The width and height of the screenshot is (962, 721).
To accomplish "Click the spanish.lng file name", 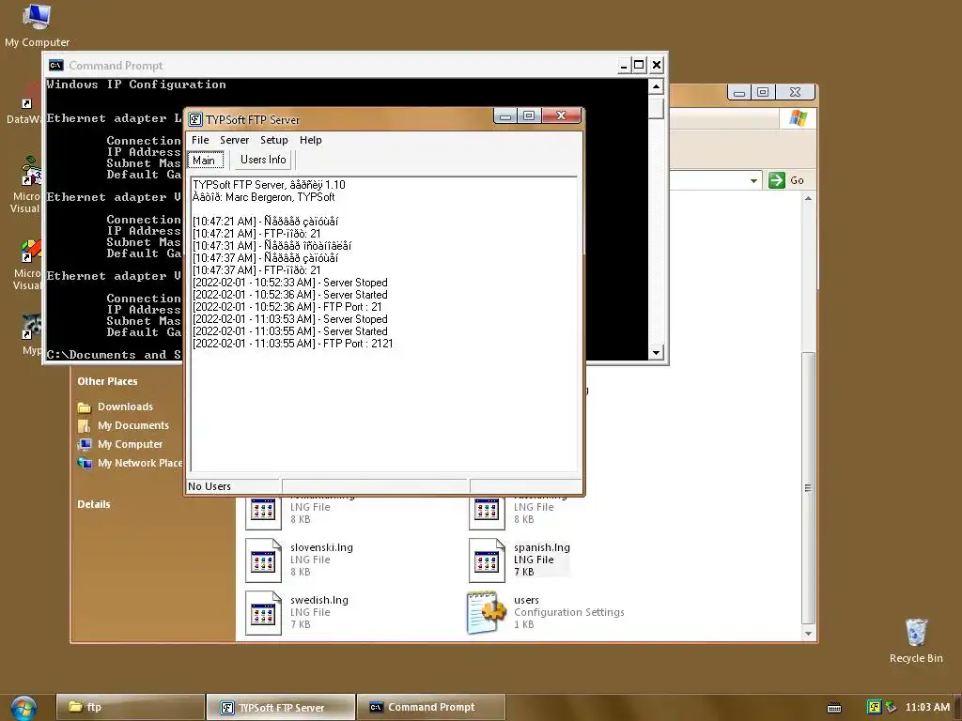I will tap(542, 547).
